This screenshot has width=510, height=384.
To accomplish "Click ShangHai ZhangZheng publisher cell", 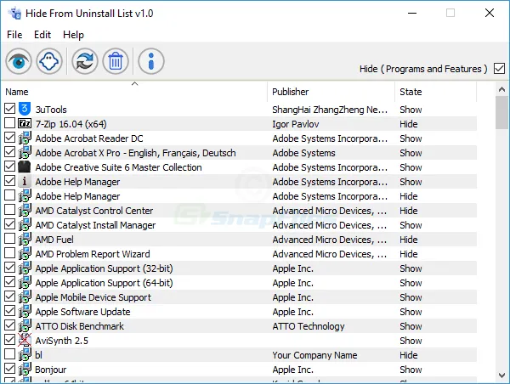I will click(330, 110).
